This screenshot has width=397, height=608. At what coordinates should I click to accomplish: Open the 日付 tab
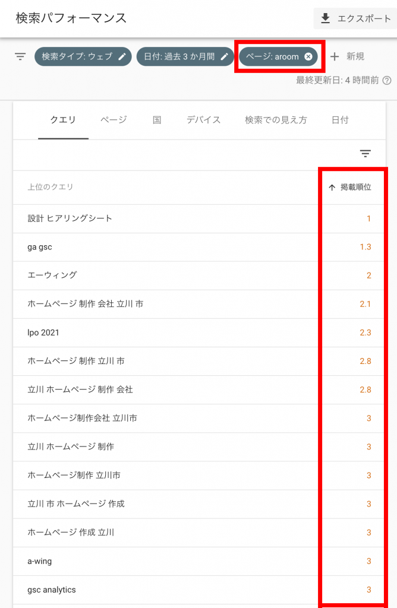click(340, 120)
